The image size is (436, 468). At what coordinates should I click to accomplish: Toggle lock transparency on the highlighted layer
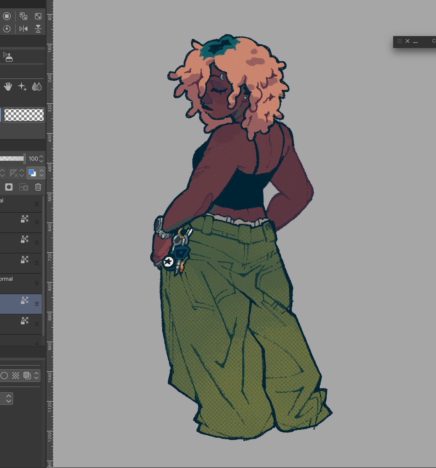[25, 300]
